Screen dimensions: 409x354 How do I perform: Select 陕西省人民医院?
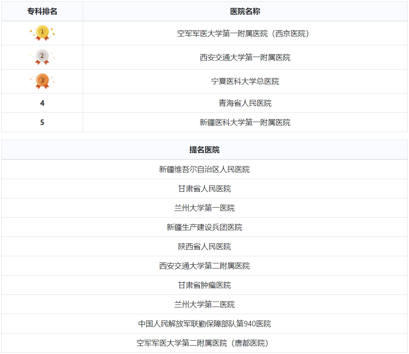click(205, 247)
